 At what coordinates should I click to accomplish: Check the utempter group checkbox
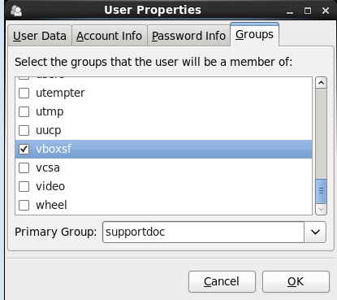tap(24, 93)
